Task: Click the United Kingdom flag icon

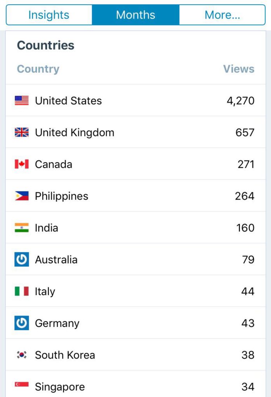Action: pyautogui.click(x=22, y=133)
